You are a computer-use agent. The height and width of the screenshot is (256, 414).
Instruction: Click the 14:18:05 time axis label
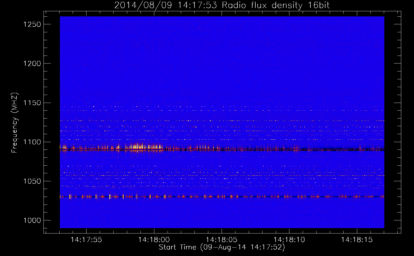pyautogui.click(x=222, y=240)
